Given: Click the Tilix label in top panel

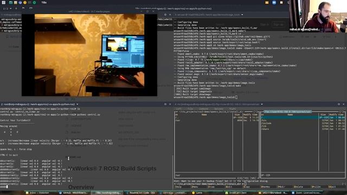Looking at the screenshot, I should (x=44, y=3).
